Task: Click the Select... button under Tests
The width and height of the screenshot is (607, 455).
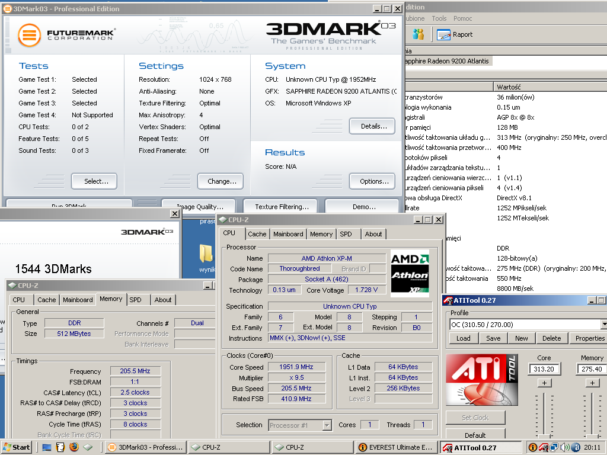Action: click(x=94, y=181)
